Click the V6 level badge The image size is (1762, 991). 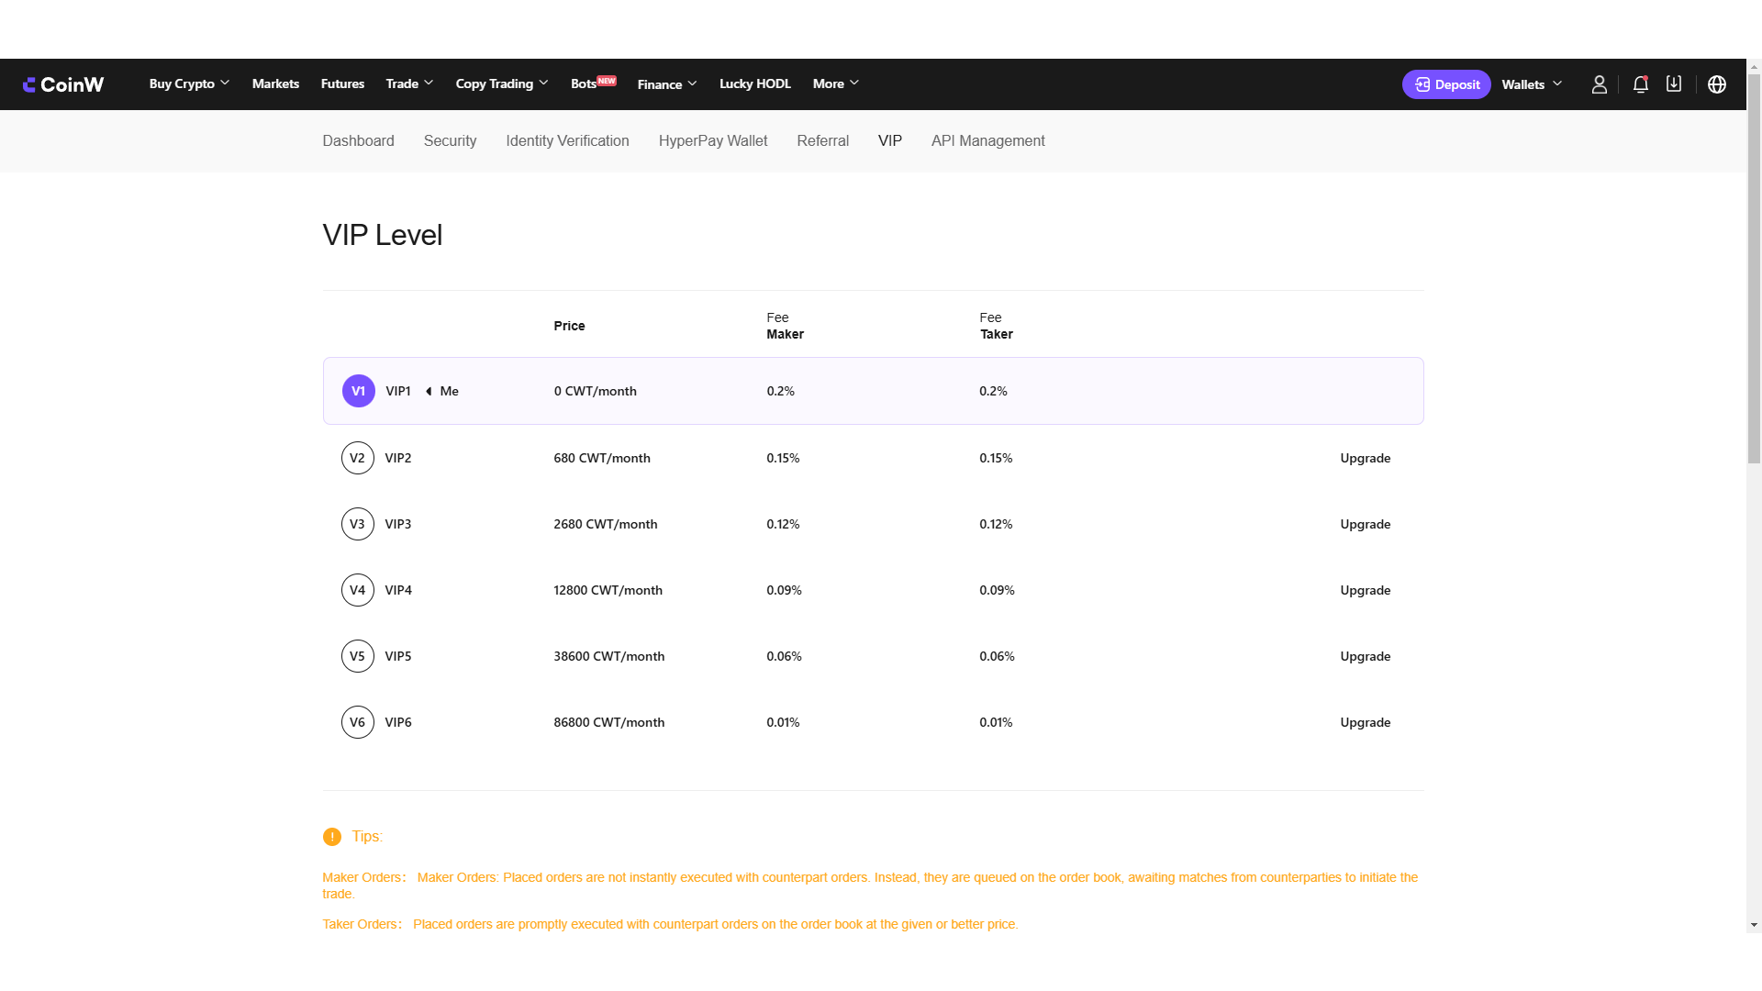pos(358,722)
